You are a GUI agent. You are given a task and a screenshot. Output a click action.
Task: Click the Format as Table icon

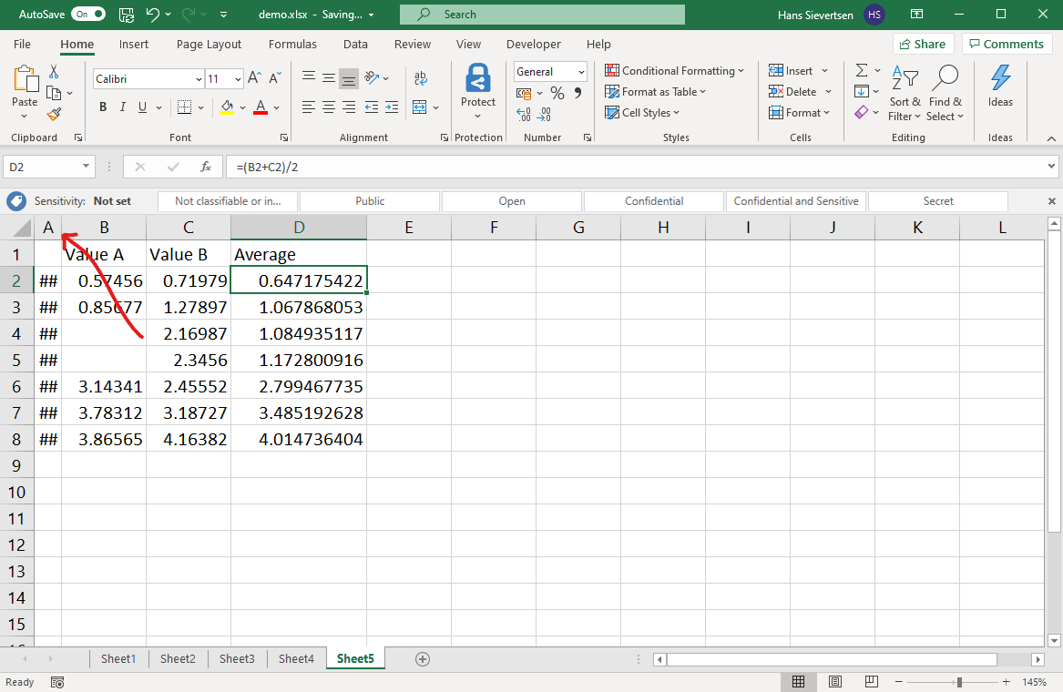click(612, 91)
